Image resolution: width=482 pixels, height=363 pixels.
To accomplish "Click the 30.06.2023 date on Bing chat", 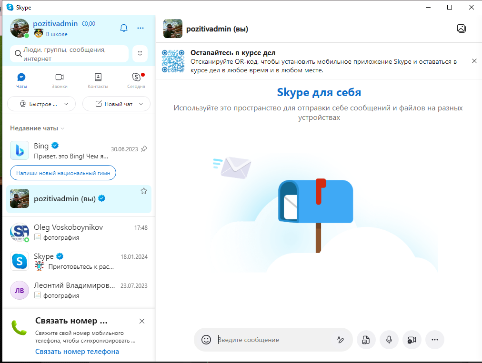I will (x=124, y=149).
